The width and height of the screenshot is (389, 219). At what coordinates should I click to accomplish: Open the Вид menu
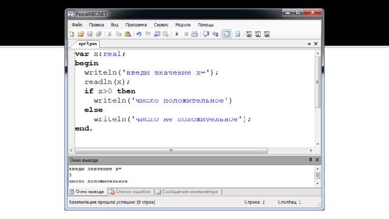click(x=115, y=25)
